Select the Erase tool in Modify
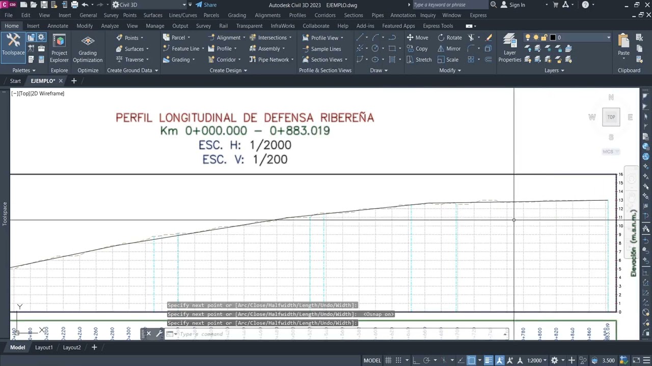The height and width of the screenshot is (366, 652). coord(489,38)
